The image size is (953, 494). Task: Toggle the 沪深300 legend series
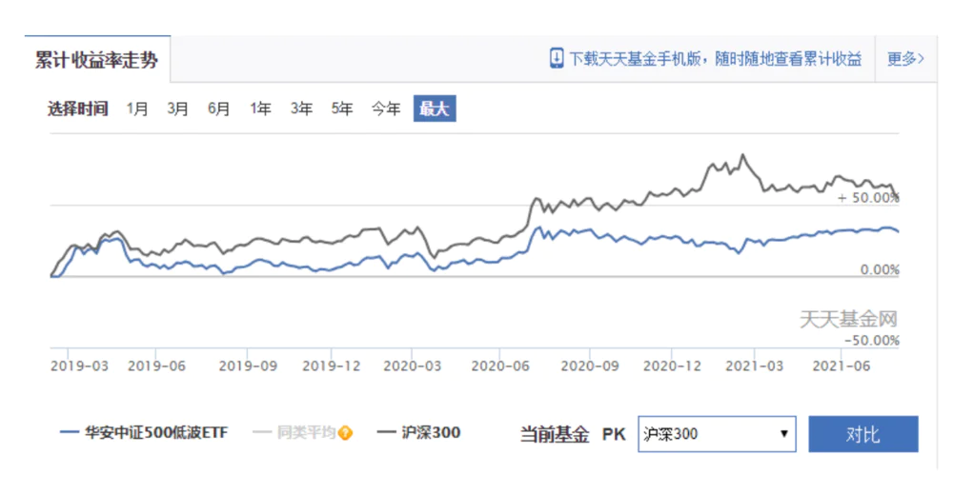tap(419, 433)
